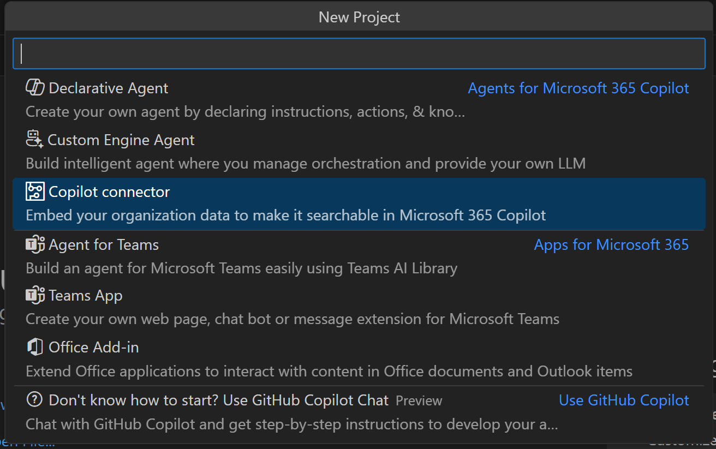Click the Preview tag beside Copilot Chat
The height and width of the screenshot is (449, 716).
tap(419, 401)
